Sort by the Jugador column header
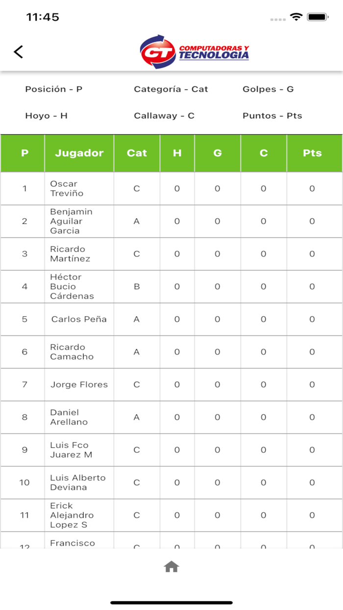Image resolution: width=343 pixels, height=610 pixels. [x=79, y=153]
